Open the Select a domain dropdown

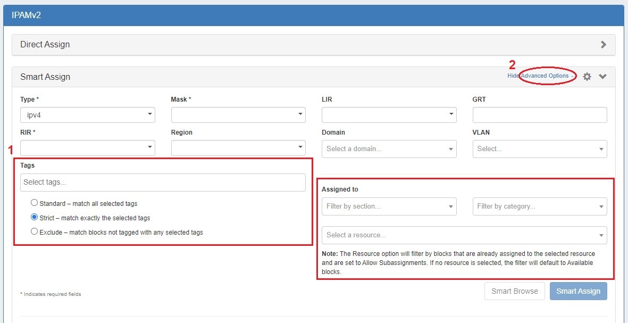tap(389, 149)
